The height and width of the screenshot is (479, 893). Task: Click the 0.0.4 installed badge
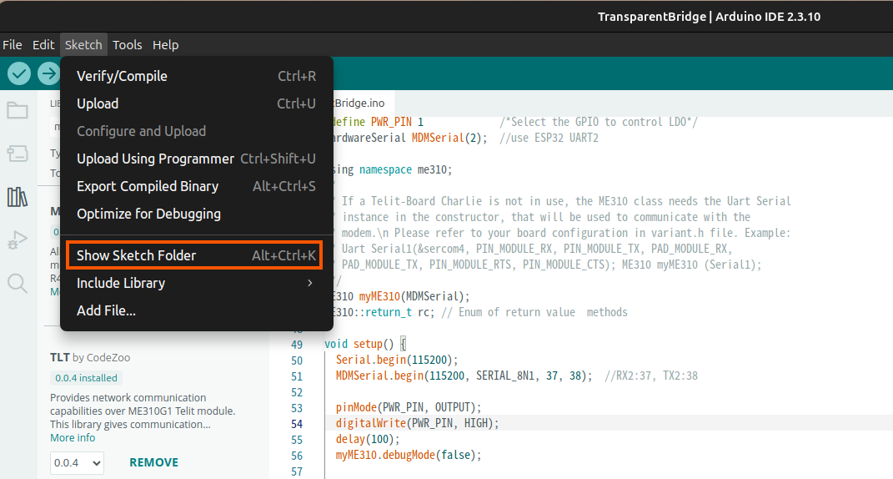(x=86, y=378)
